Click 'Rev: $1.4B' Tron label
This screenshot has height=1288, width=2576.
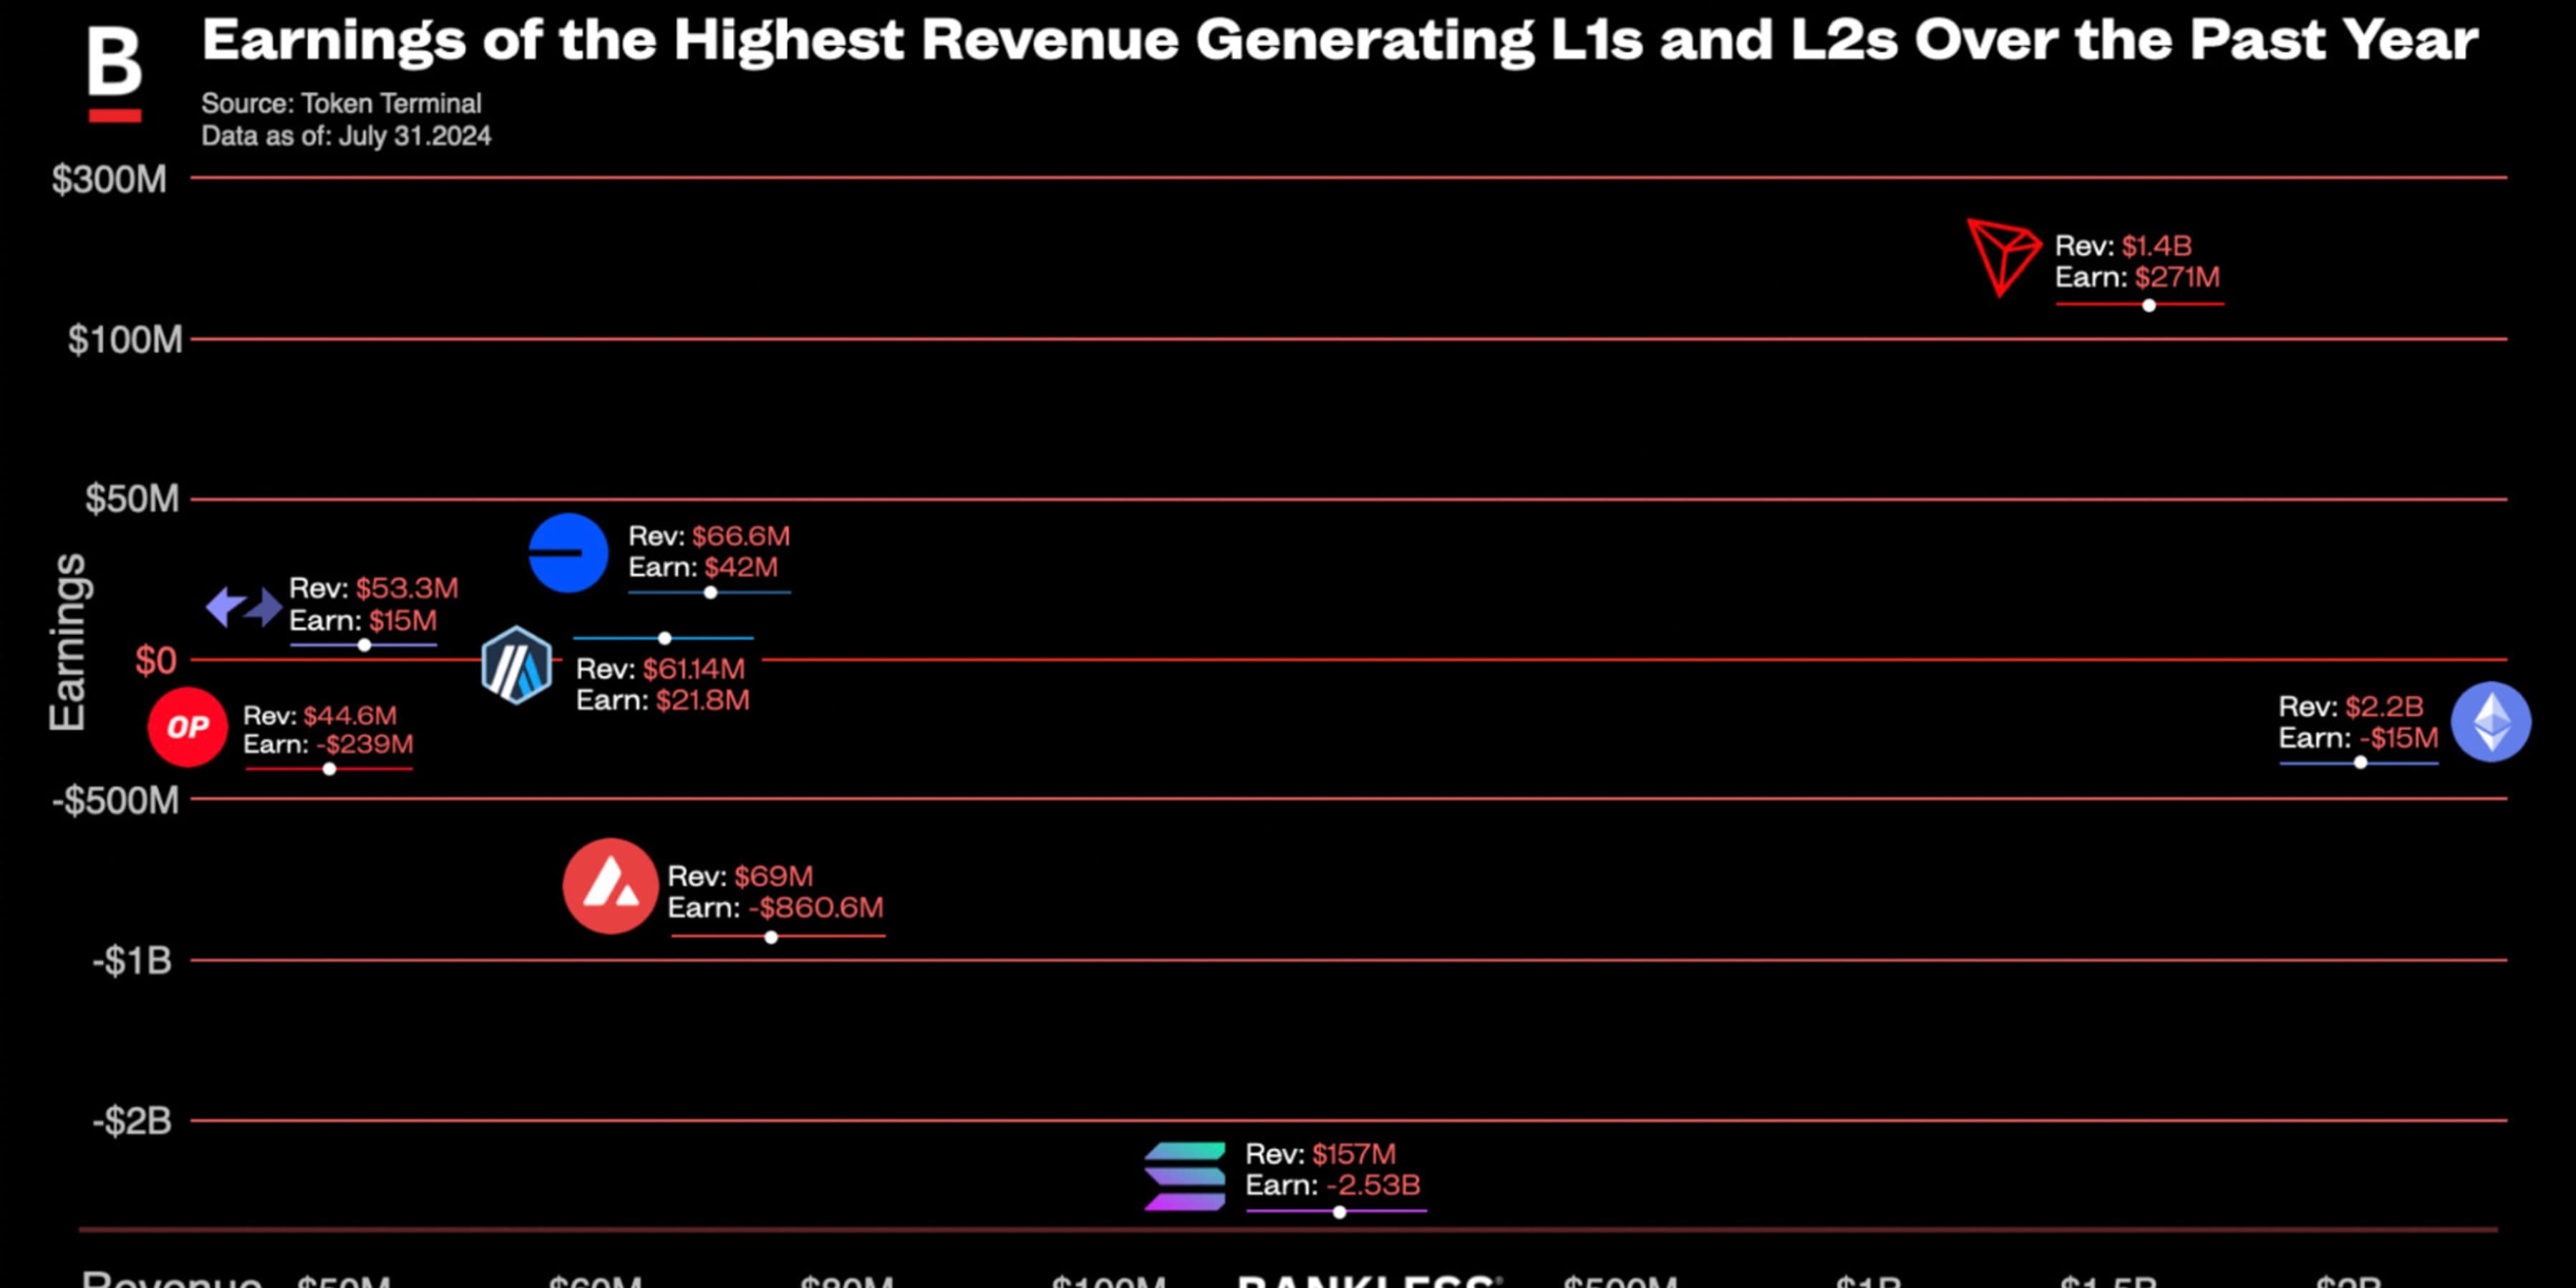2123,246
